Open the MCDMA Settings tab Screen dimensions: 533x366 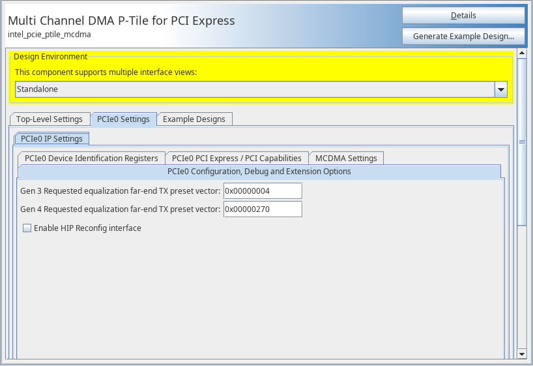click(346, 159)
